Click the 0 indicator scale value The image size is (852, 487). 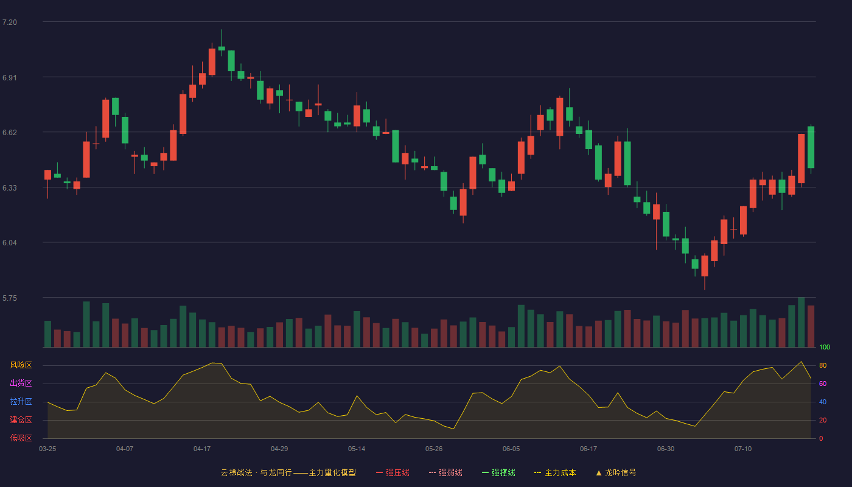point(821,439)
